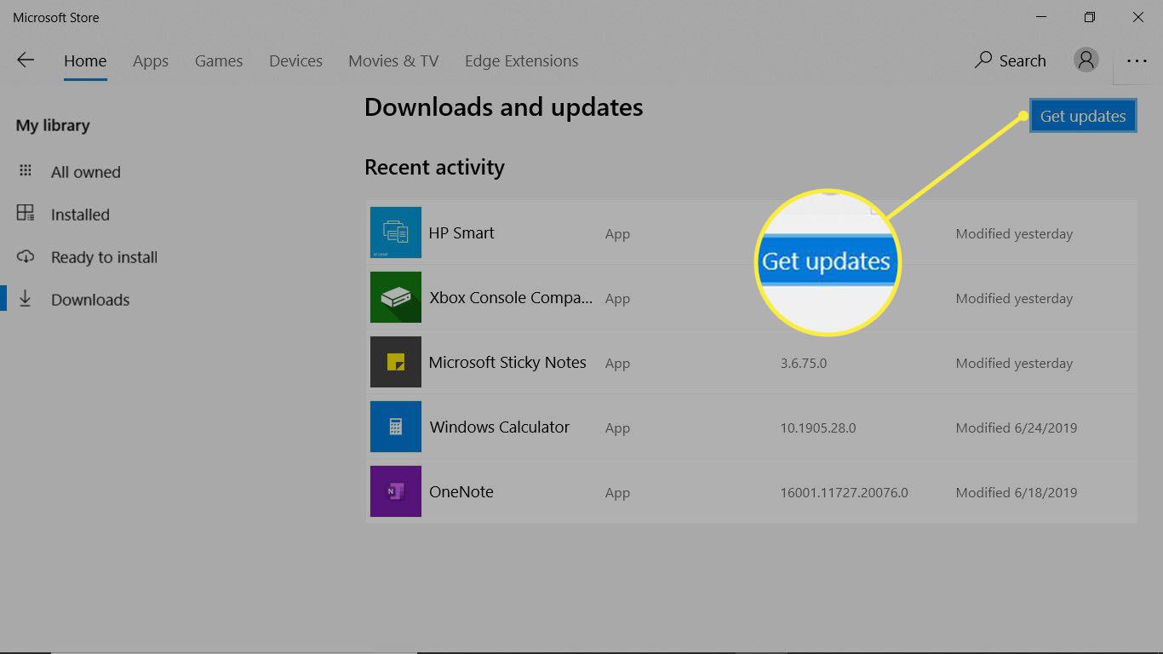
Task: Click version 10.1905.28.0 text
Action: click(x=818, y=428)
